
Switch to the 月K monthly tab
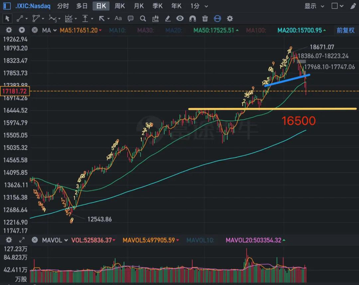pyautogui.click(x=139, y=6)
